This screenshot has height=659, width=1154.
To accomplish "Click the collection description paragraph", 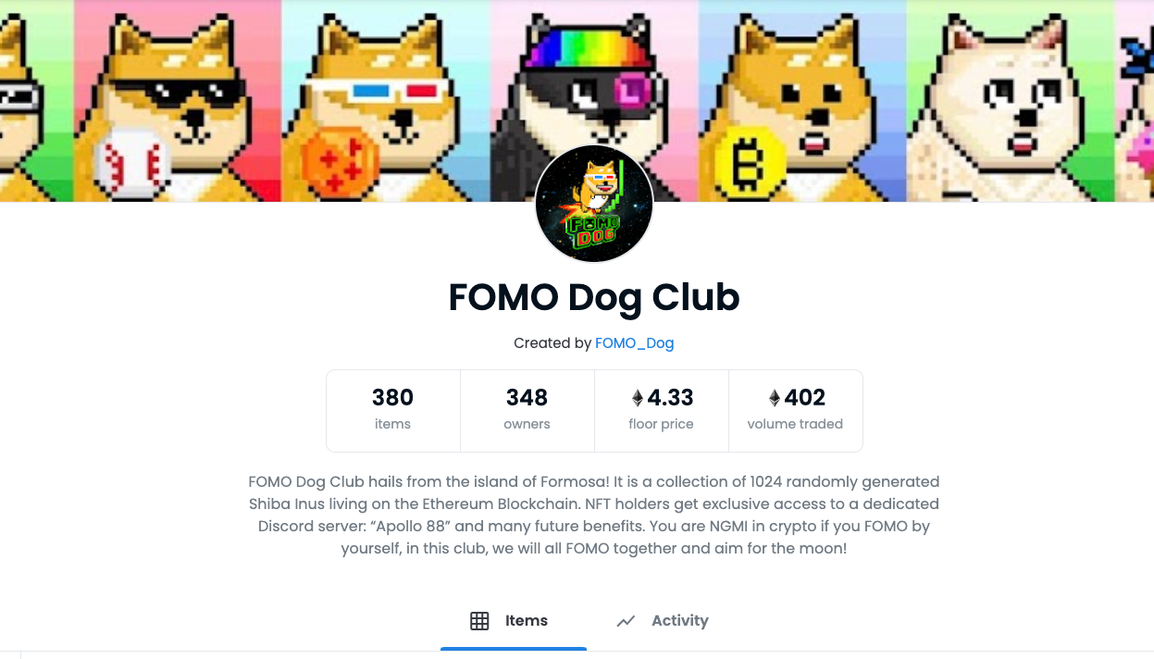I will 594,516.
